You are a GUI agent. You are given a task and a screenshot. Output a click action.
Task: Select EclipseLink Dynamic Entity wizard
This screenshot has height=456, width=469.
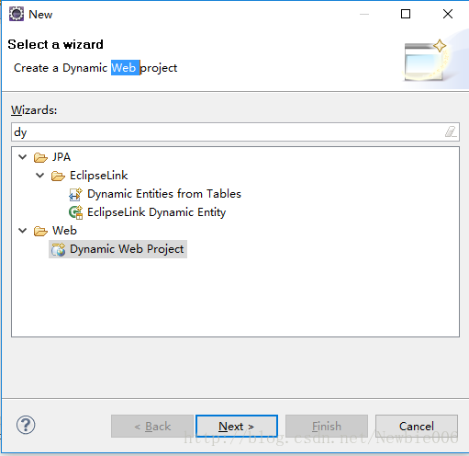157,212
